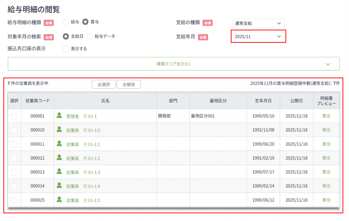Click the table's horizontal scrollbar
349x221 pixels.
pyautogui.click(x=173, y=208)
